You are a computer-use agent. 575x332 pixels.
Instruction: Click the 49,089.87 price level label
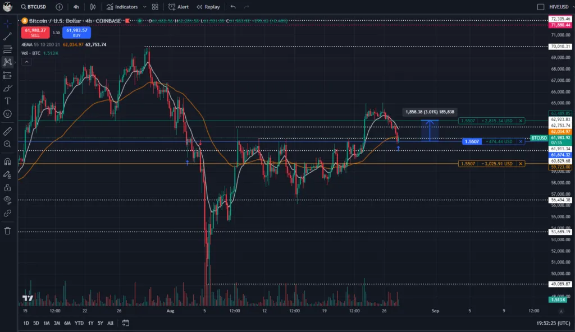pos(560,284)
